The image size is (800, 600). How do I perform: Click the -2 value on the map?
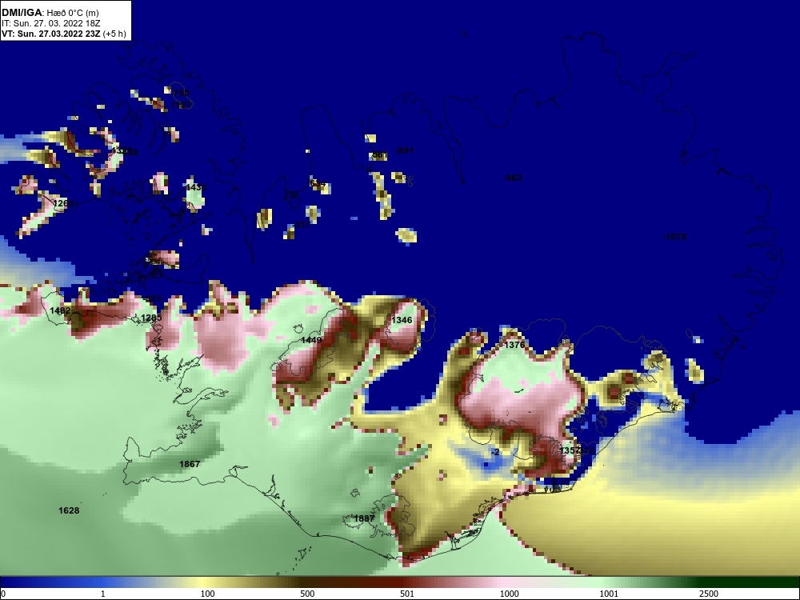coord(495,453)
